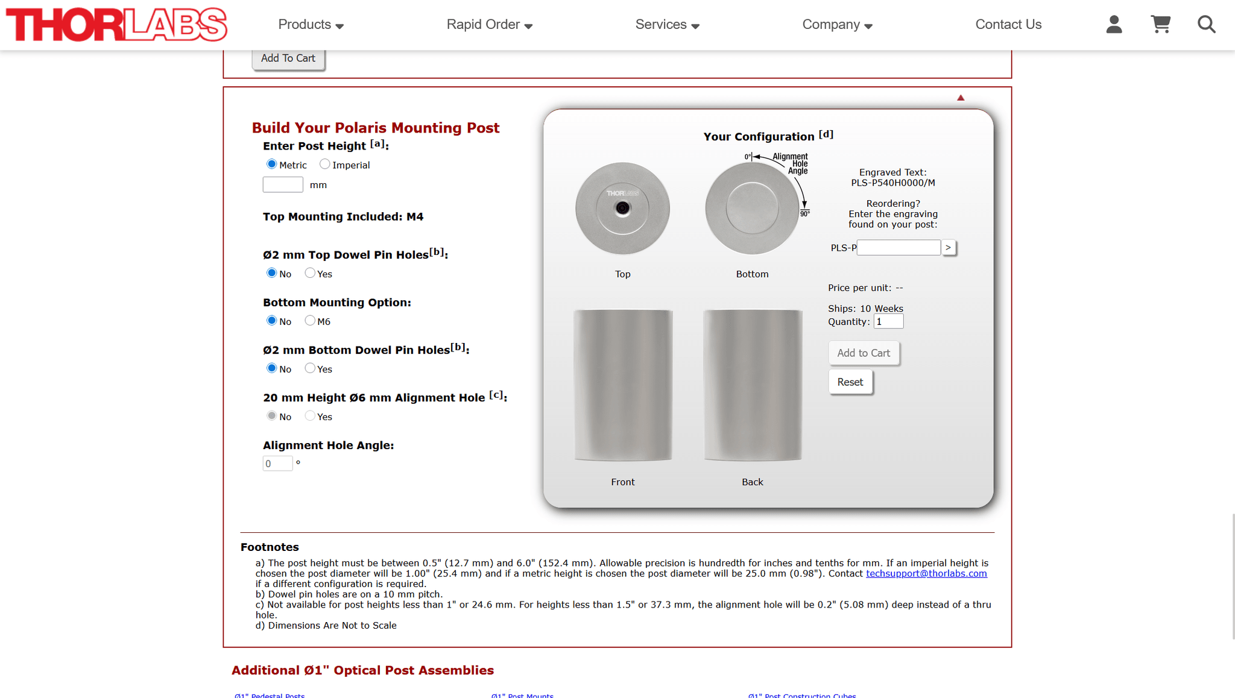The width and height of the screenshot is (1235, 698).
Task: Select Yes for Ø6 mm alignment hole
Action: tap(310, 416)
